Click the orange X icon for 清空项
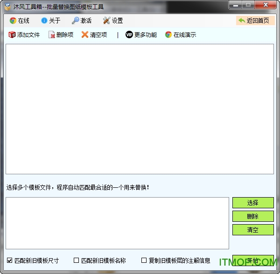This screenshot has width=280, height=274. (x=85, y=34)
